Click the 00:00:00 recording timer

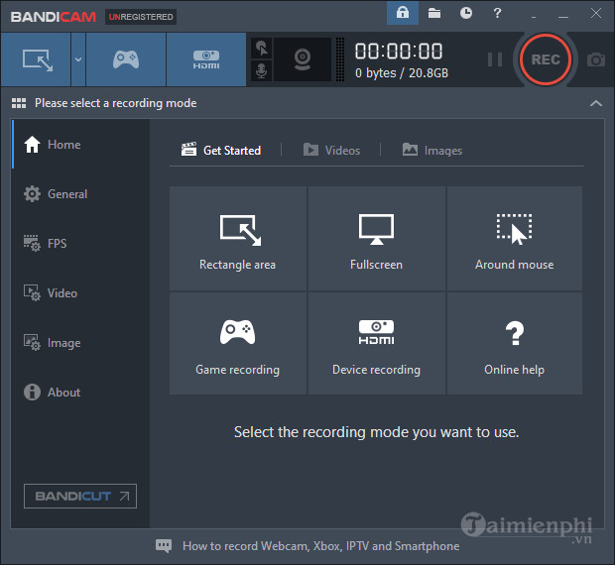click(399, 52)
